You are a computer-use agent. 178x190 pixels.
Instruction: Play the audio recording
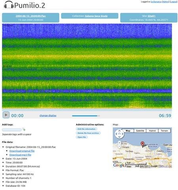6,115
